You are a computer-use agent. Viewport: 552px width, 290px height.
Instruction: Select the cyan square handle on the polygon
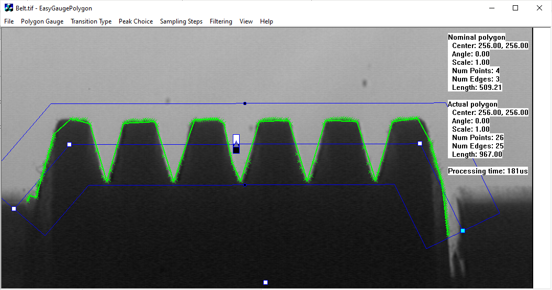pyautogui.click(x=463, y=230)
